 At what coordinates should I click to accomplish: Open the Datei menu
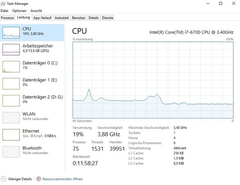pos(4,11)
